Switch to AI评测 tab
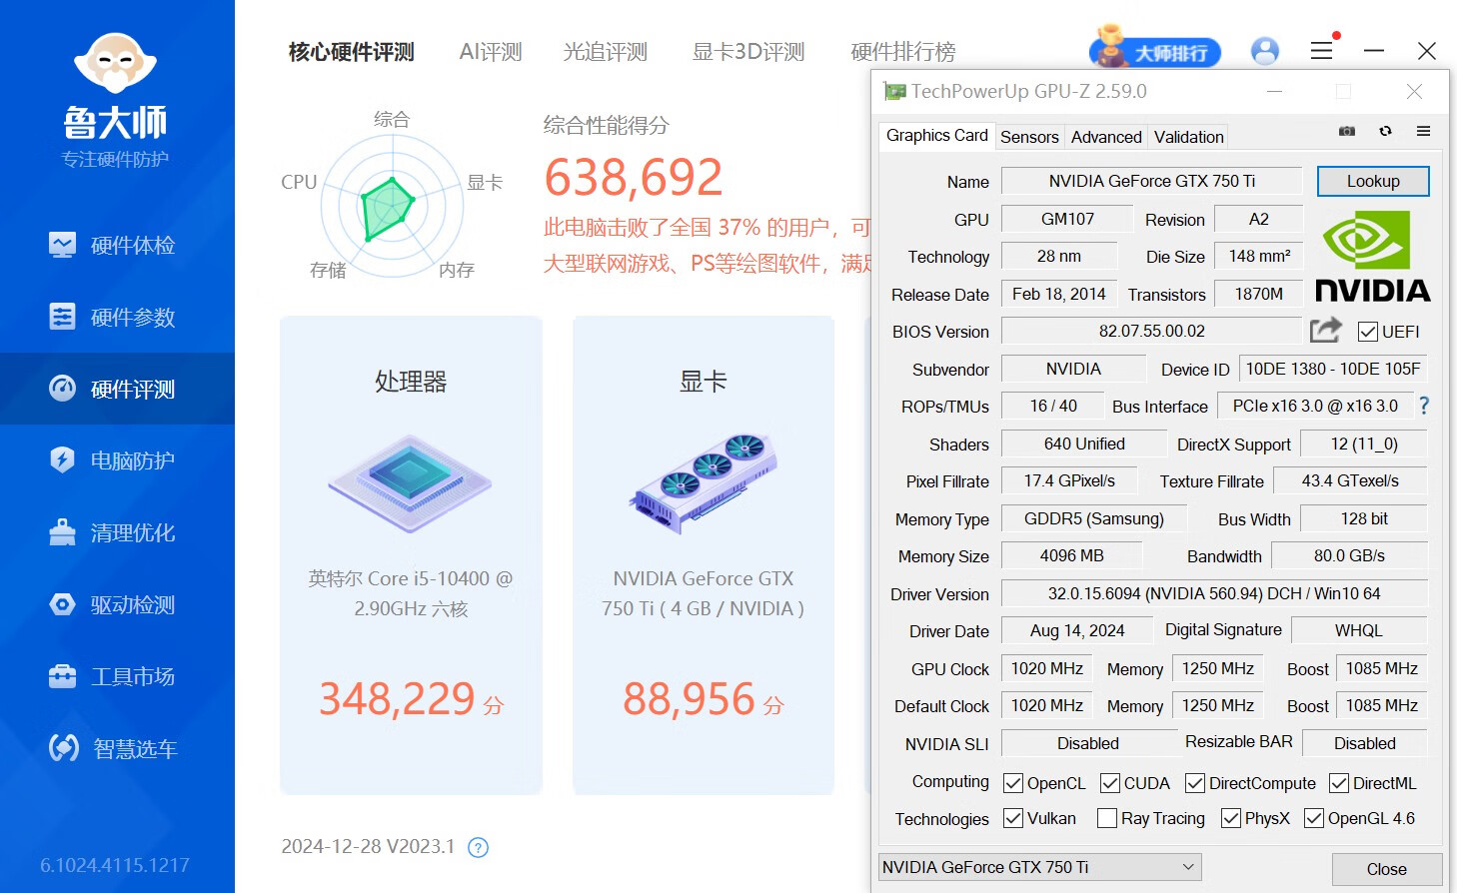Image resolution: width=1457 pixels, height=893 pixels. pyautogui.click(x=491, y=52)
